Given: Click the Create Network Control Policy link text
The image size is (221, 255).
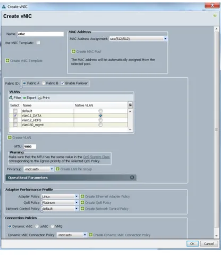Looking at the screenshot, I should 107,209.
